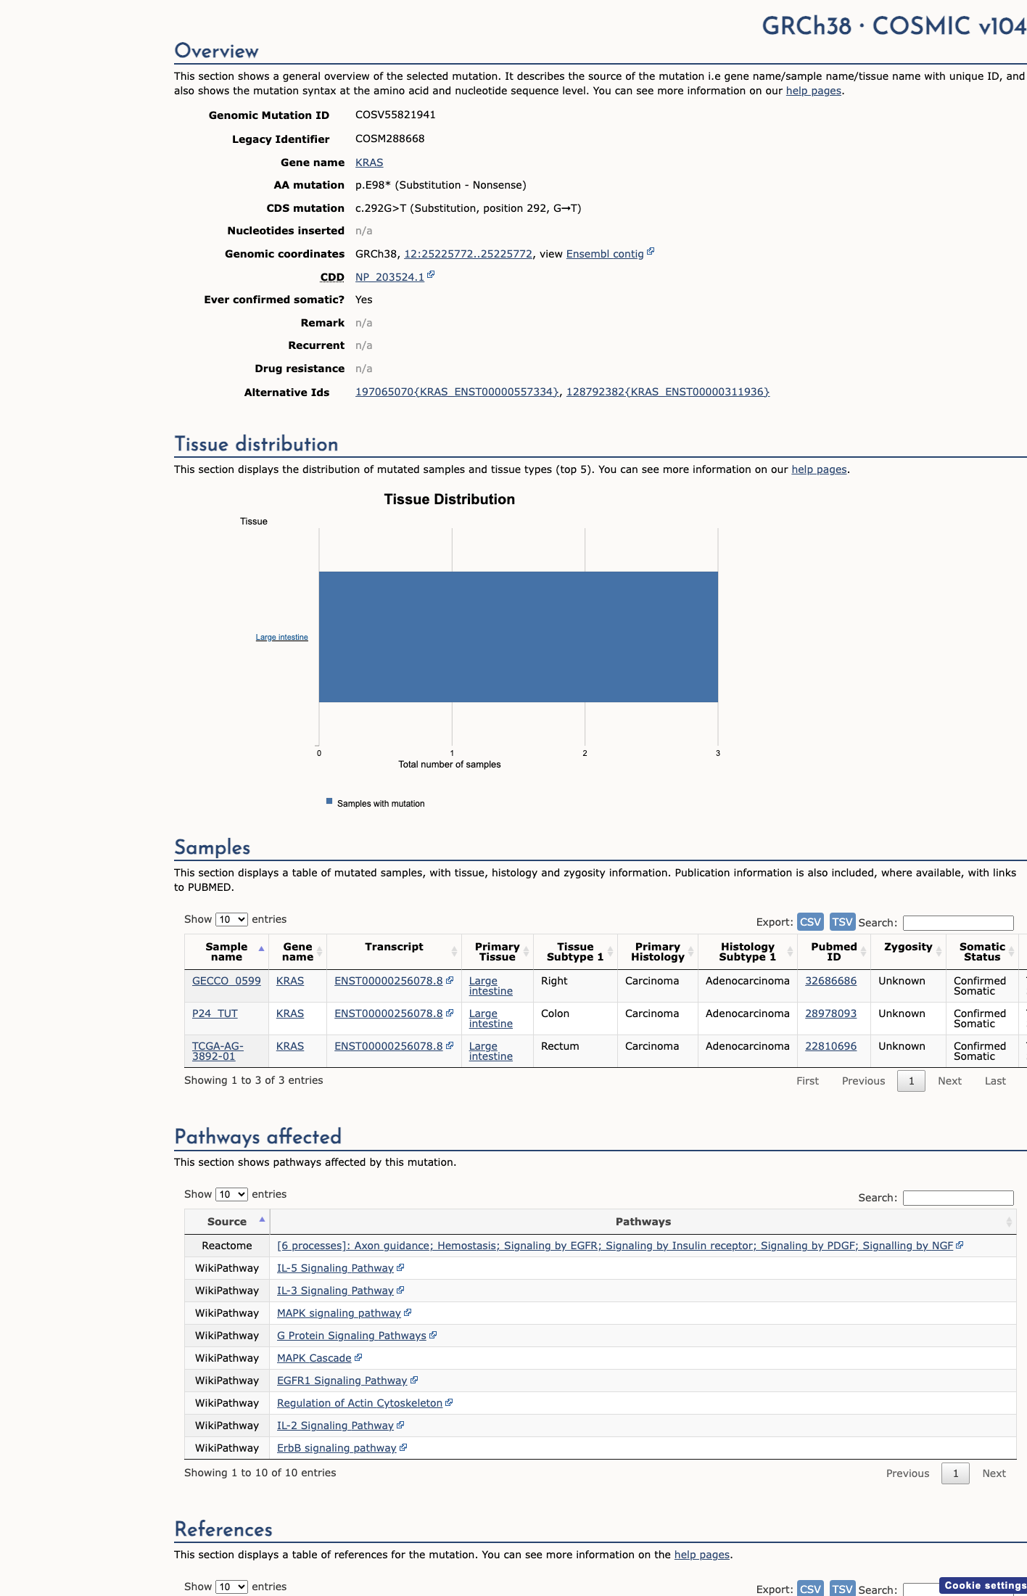
Task: Open Pubmed ID 28978093
Action: 830,1013
